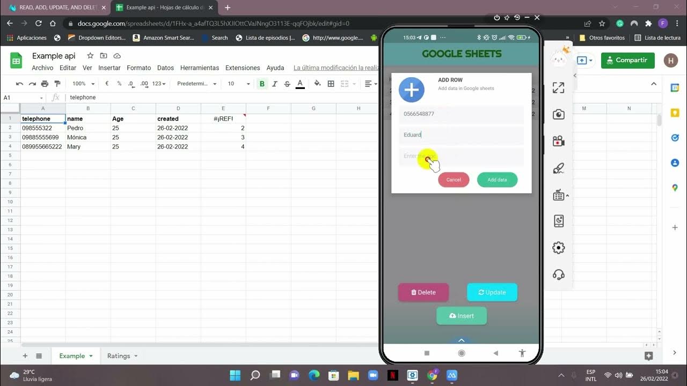The image size is (687, 386).
Task: Open the fill color picker
Action: [x=318, y=84]
